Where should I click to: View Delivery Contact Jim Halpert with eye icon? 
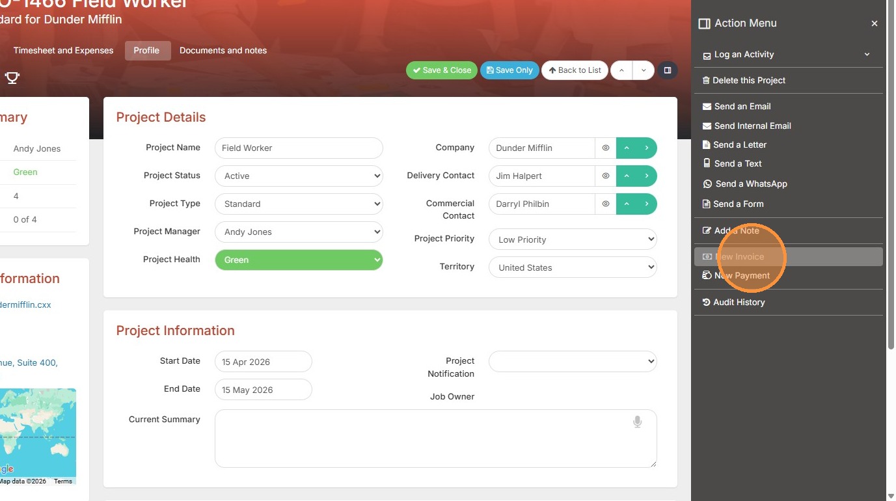(x=606, y=176)
